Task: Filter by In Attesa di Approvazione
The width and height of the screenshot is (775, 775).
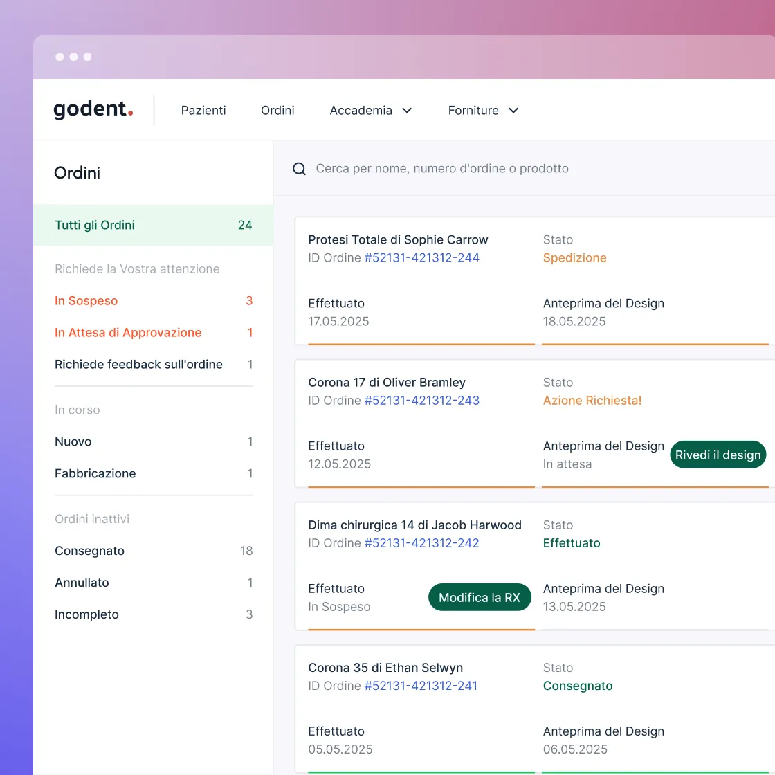Action: tap(153, 332)
